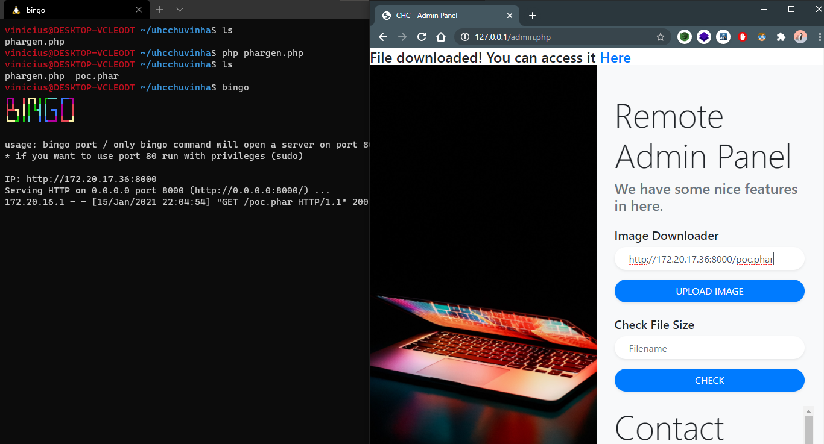This screenshot has width=824, height=444.
Task: Expand the terminal profile dropdown arrow
Action: coord(179,10)
